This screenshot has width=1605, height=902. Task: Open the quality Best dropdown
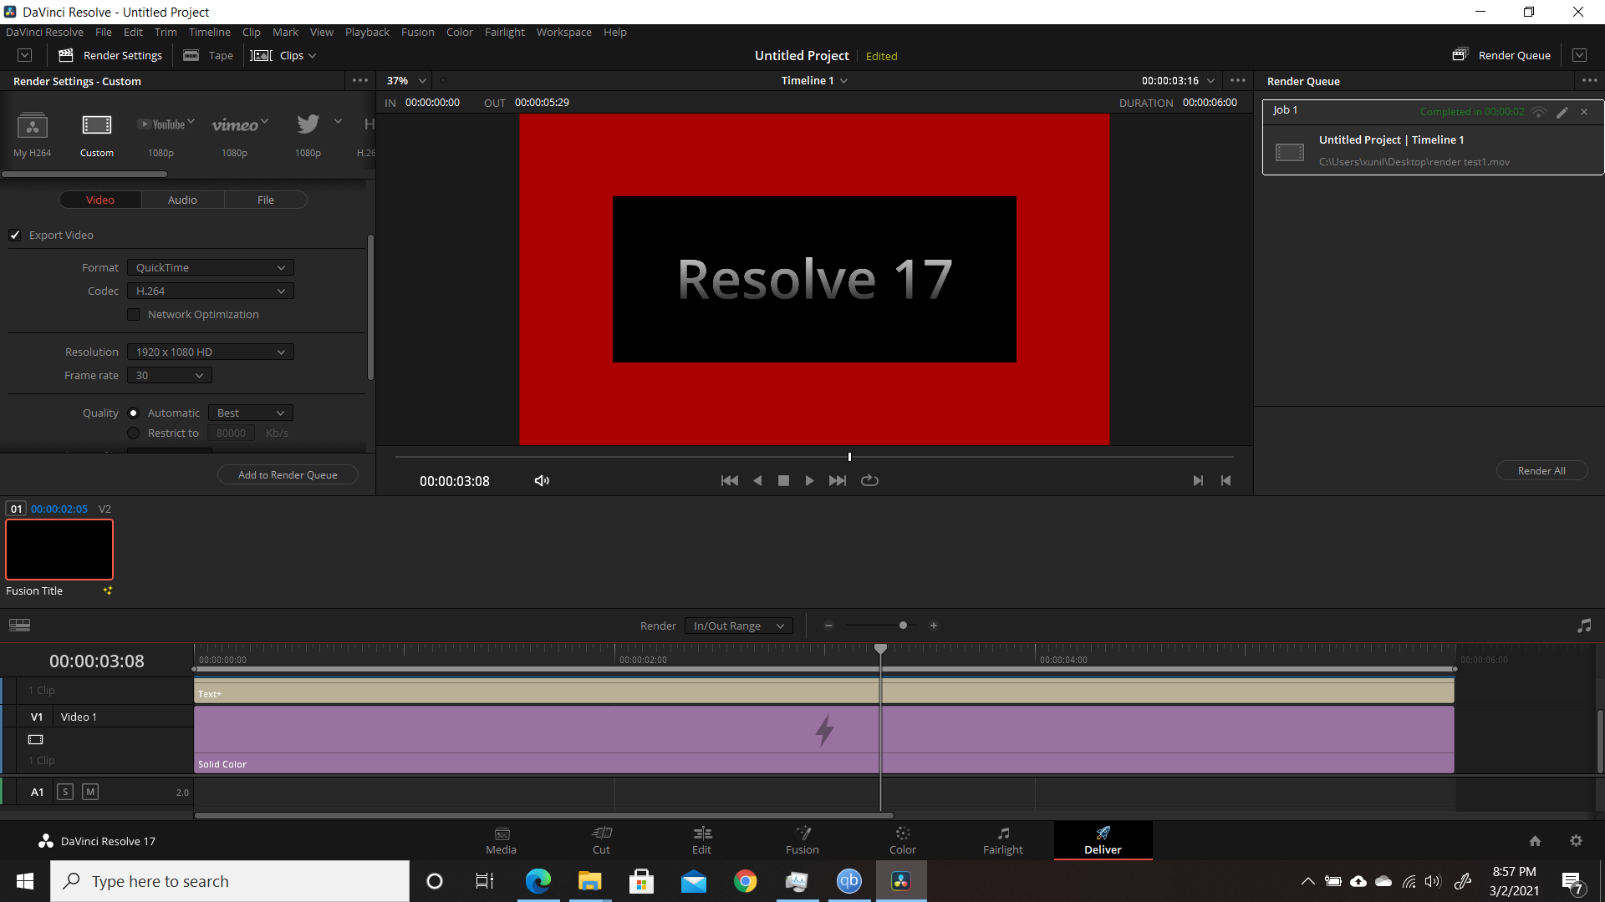(x=251, y=413)
